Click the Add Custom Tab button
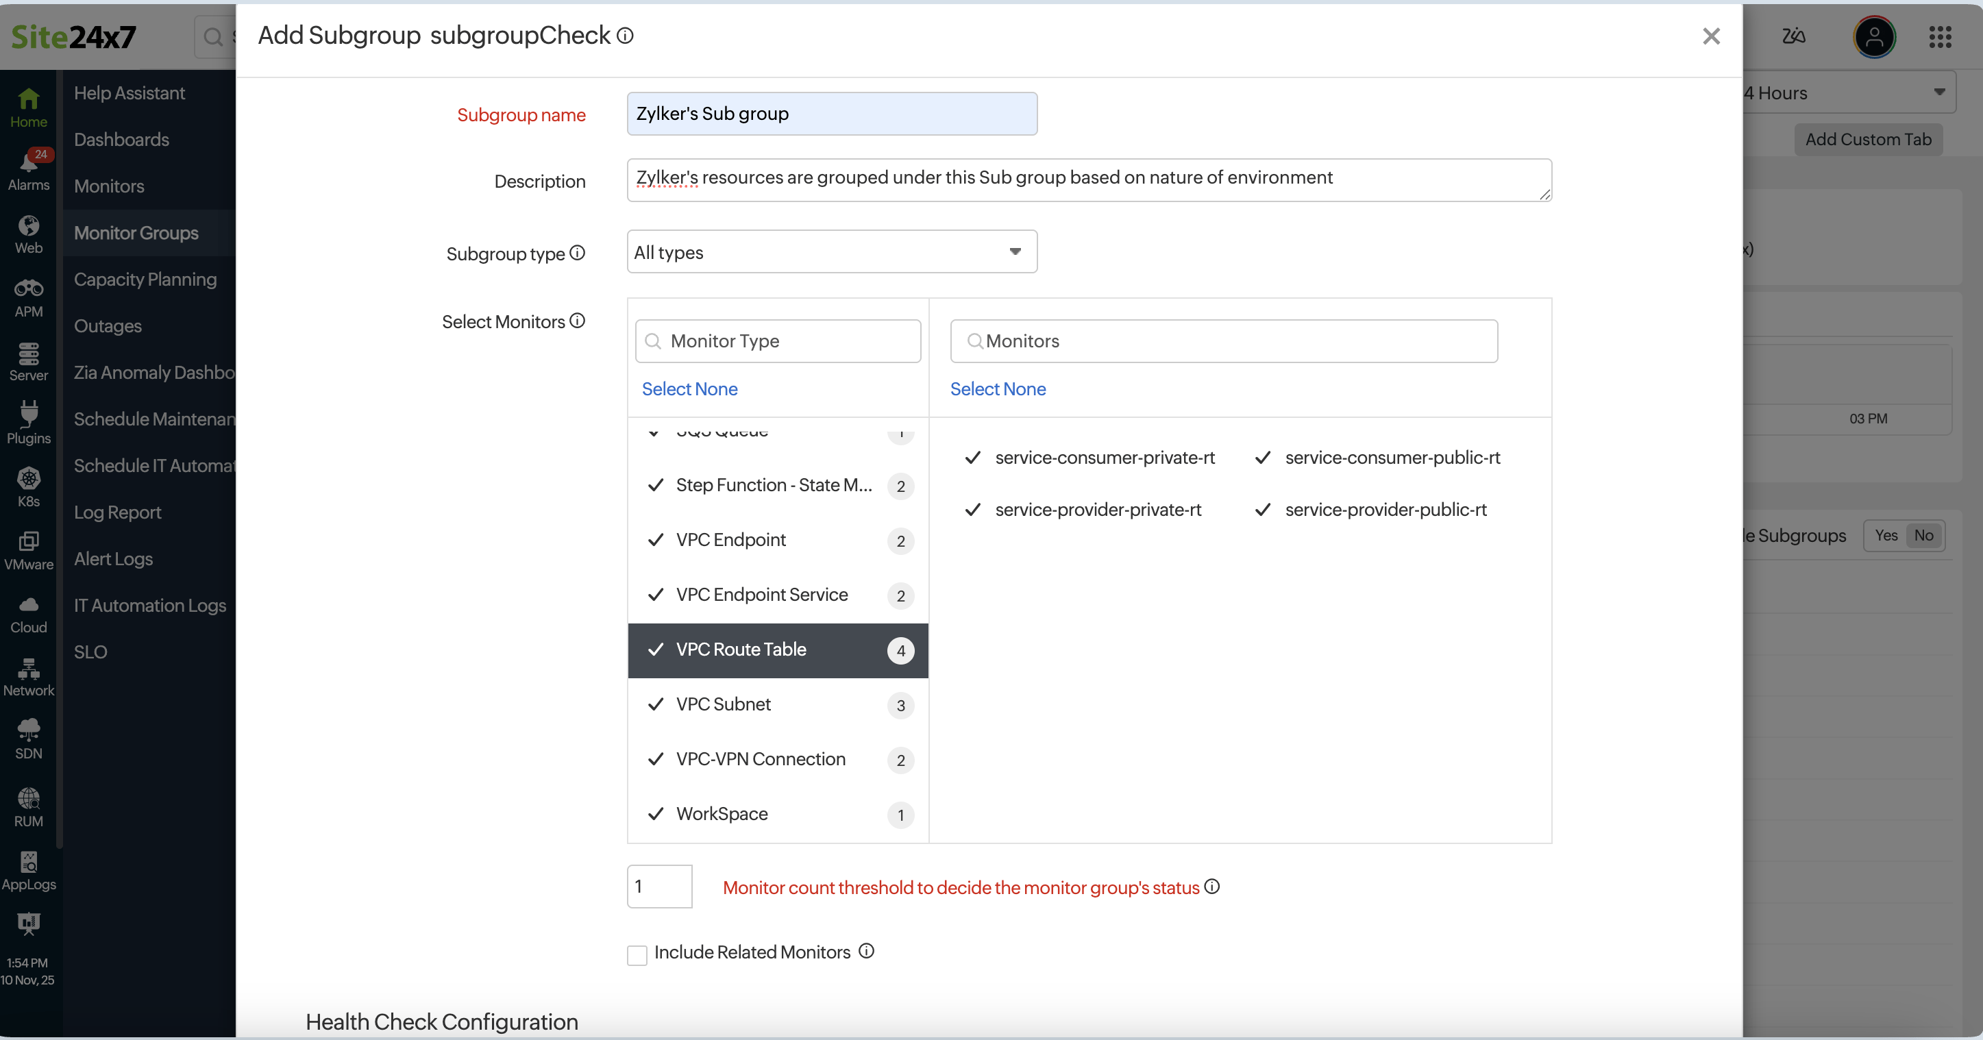This screenshot has height=1040, width=1983. coord(1869,139)
